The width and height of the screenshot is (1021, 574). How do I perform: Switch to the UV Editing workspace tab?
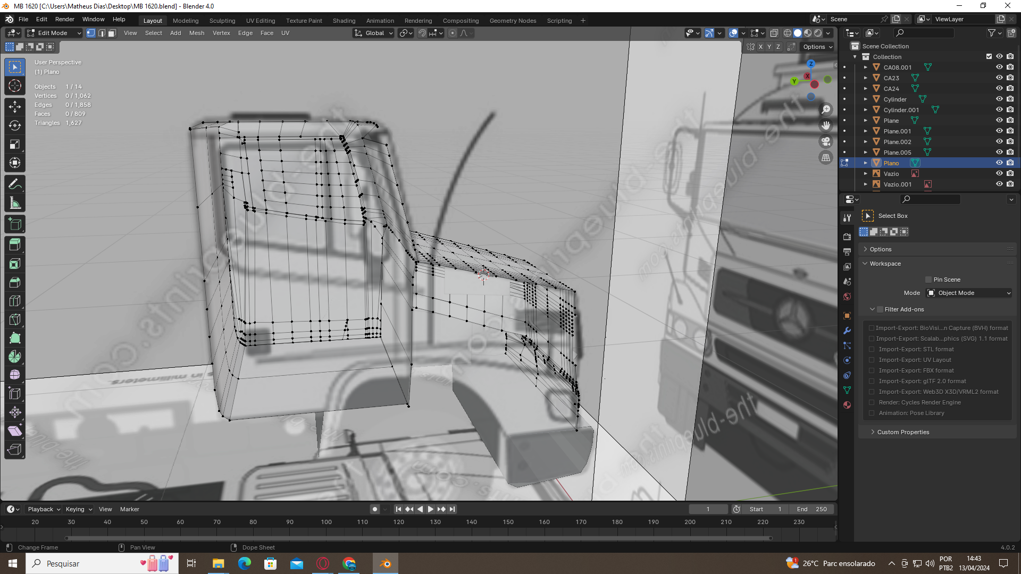pos(260,21)
